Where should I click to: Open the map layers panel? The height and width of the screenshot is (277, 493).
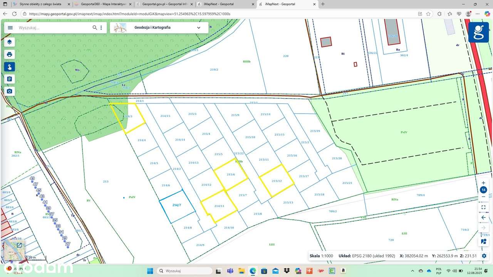[10, 42]
